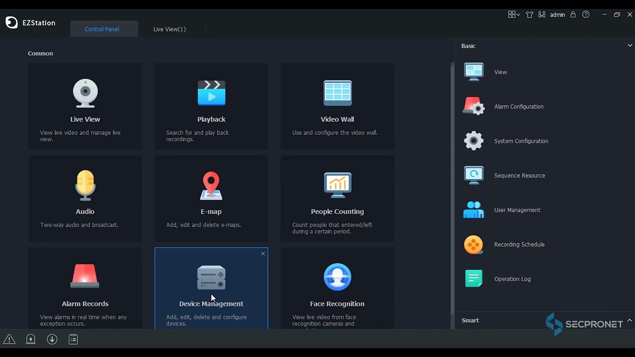Open the Audio microphone icon
This screenshot has height=357, width=635.
click(x=85, y=185)
